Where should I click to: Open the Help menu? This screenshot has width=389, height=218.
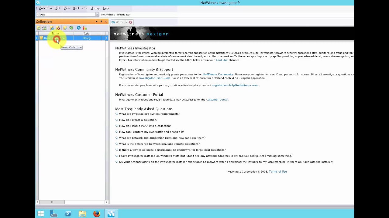click(106, 8)
